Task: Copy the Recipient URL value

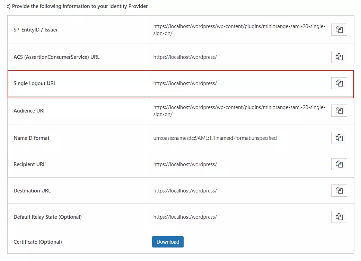Action: click(x=339, y=164)
